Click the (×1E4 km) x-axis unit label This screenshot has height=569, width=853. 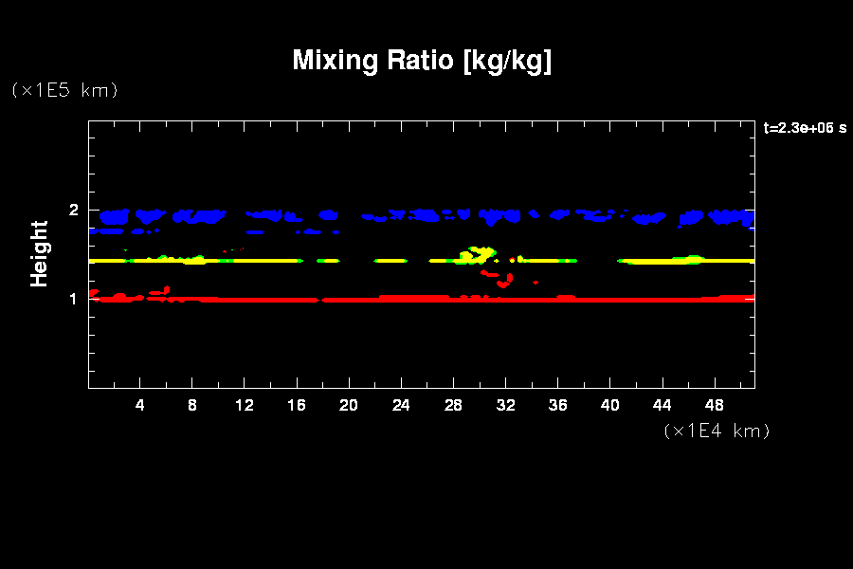coord(717,431)
